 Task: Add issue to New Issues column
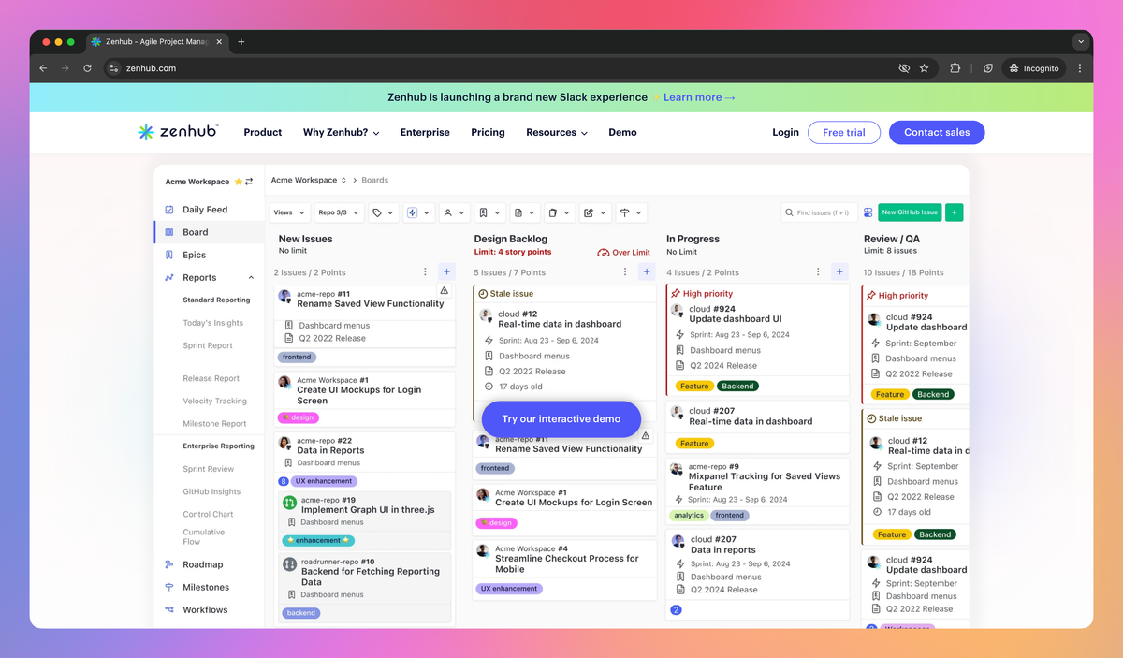coord(446,272)
